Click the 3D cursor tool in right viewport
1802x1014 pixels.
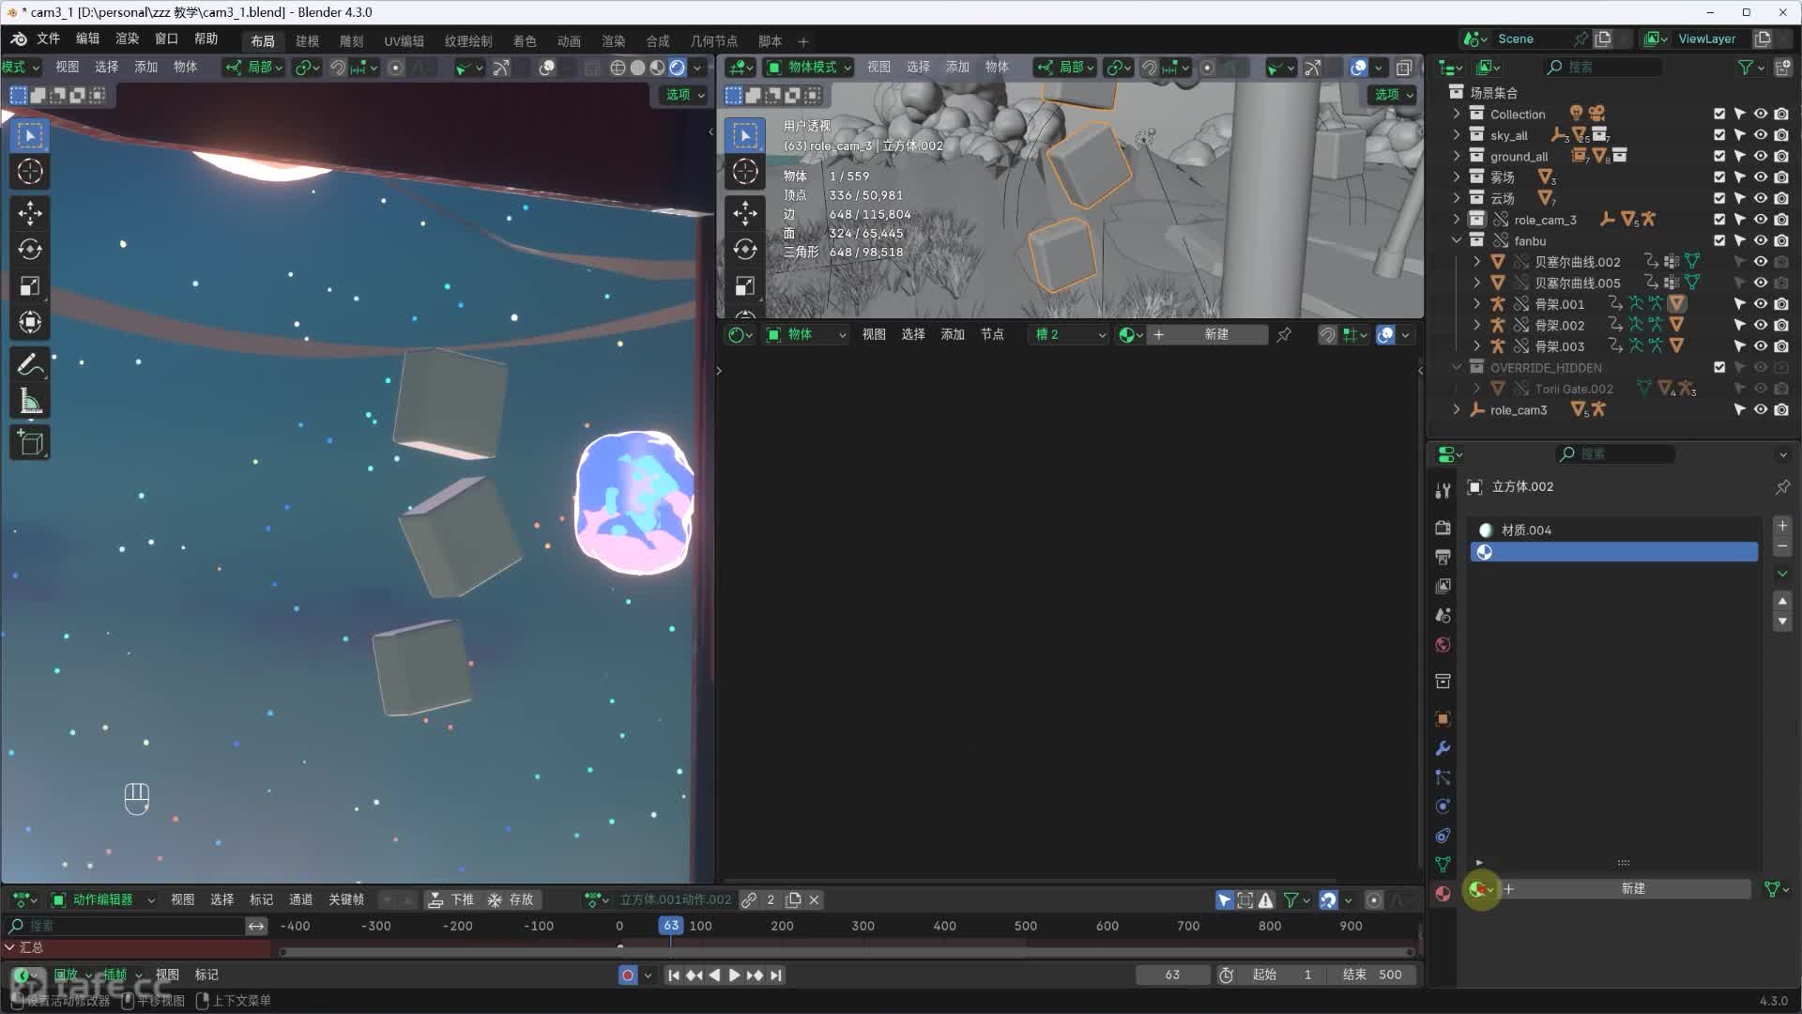745,172
